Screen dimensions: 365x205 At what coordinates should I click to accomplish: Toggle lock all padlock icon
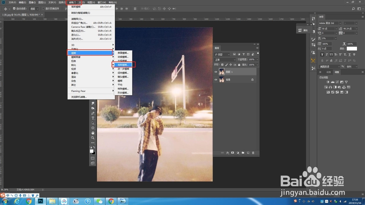(x=239, y=65)
